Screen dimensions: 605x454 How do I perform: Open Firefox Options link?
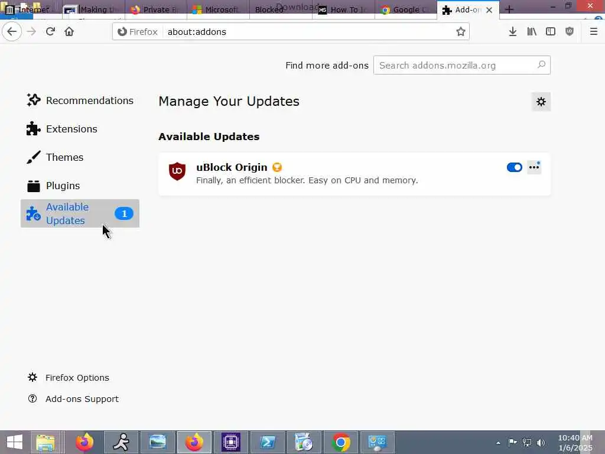(x=69, y=378)
